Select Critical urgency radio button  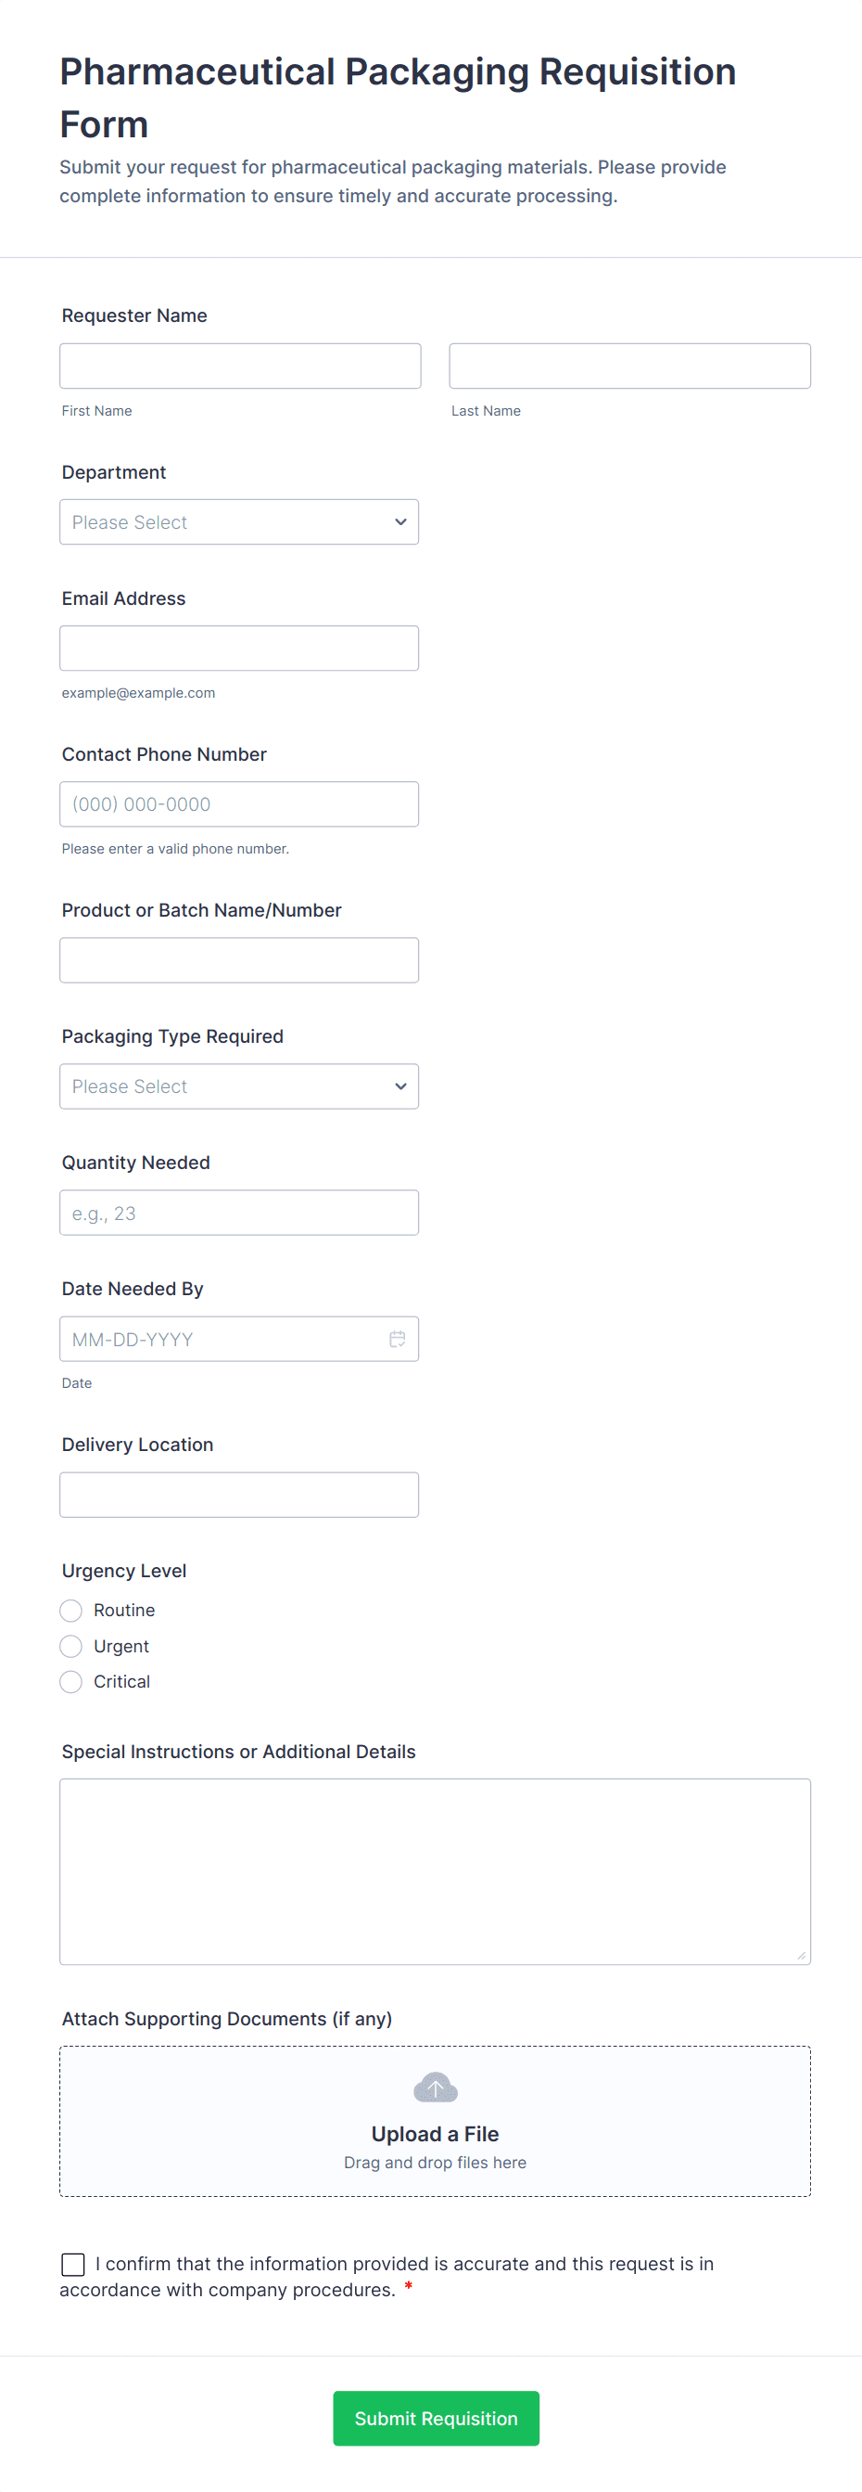71,1682
